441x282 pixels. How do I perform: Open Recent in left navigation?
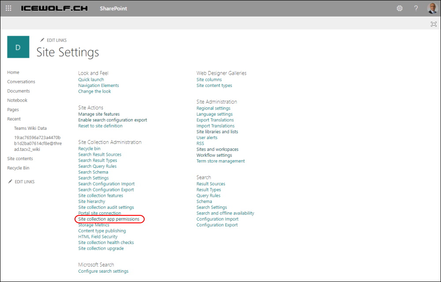tap(14, 119)
